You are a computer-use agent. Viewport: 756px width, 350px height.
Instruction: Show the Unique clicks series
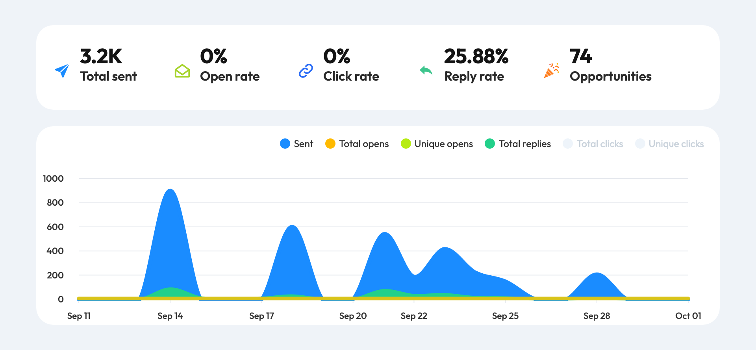(669, 144)
